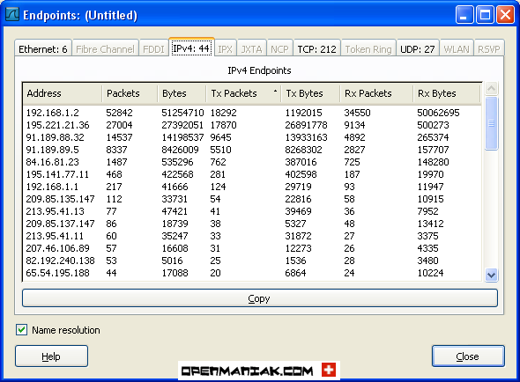Click the Rx Packets value 34550

[x=357, y=113]
